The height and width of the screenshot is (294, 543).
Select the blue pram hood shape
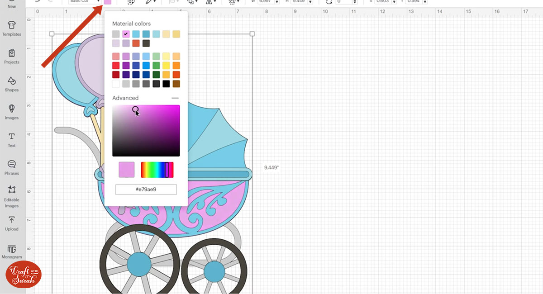click(x=217, y=138)
